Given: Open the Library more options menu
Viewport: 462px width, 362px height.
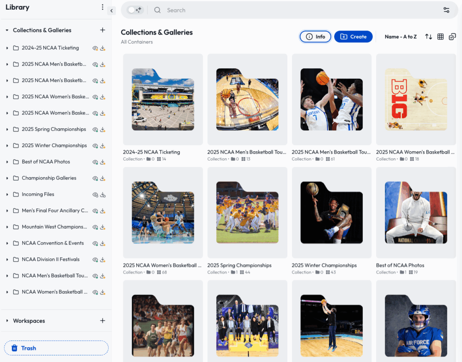Looking at the screenshot, I should click(x=103, y=7).
